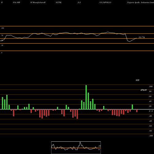Click the MR axis label 100
This screenshot has width=154, height=154.
click(x=151, y=87)
